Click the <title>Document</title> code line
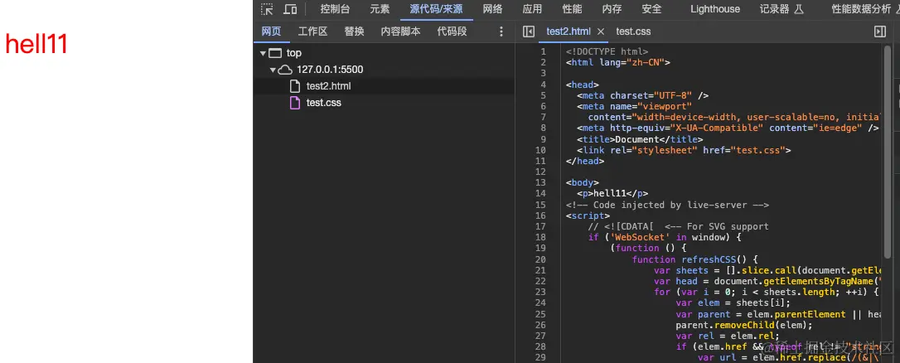Screen dimensions: 900x363 (640, 139)
